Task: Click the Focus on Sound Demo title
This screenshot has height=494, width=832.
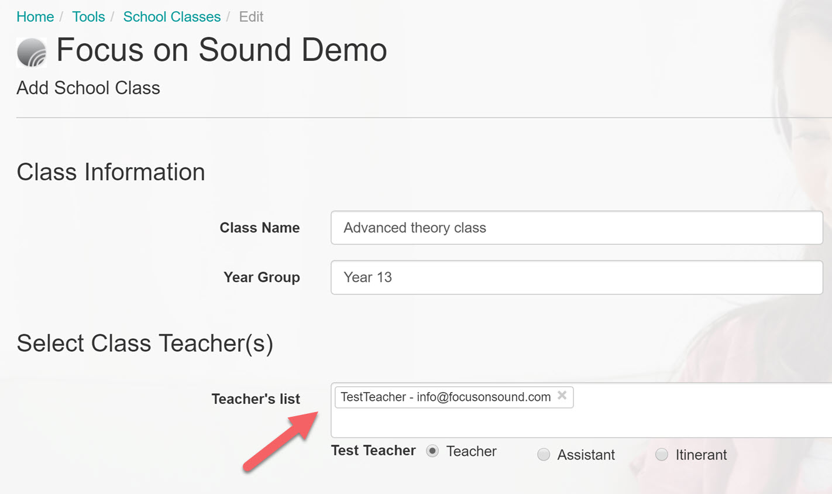Action: pos(222,50)
